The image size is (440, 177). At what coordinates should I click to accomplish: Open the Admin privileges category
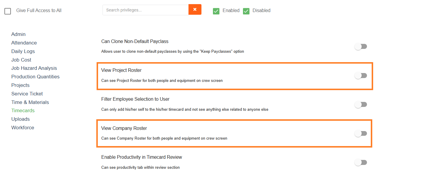(19, 34)
